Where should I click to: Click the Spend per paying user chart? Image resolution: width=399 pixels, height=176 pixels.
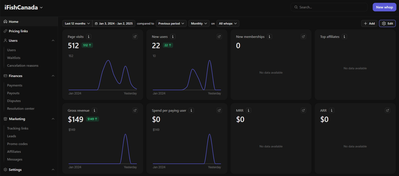(187, 148)
